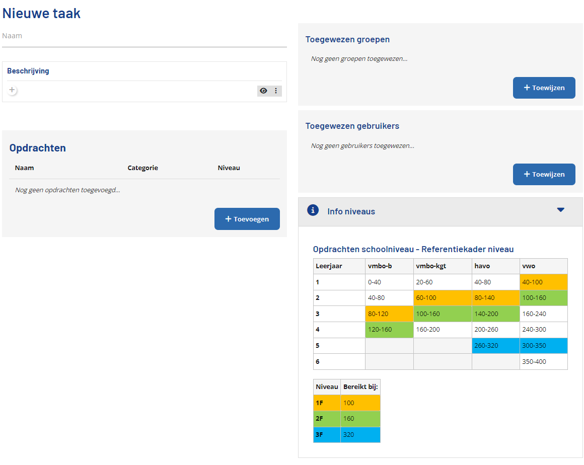Image resolution: width=584 pixels, height=465 pixels.
Task: Click the vmbo-kgt 100-160 green cell
Action: (442, 314)
